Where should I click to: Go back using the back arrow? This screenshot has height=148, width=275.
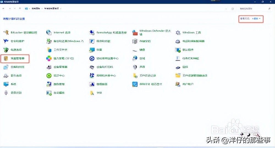pos(4,9)
